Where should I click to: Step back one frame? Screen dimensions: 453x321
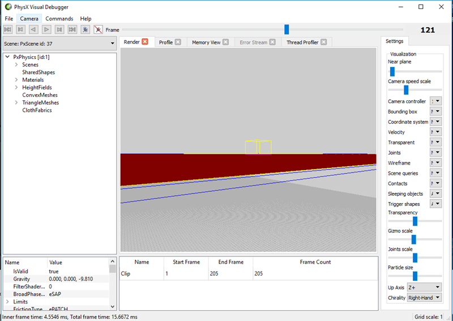coord(21,29)
